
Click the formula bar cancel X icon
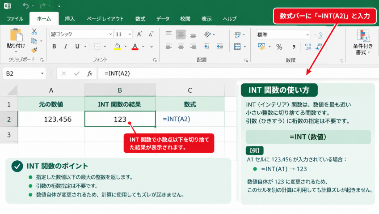[64, 73]
